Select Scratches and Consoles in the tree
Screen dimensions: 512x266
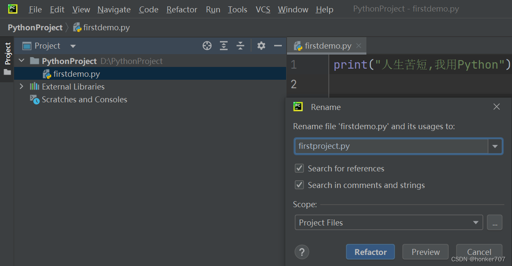point(85,99)
